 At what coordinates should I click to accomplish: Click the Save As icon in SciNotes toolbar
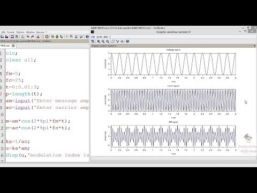(x=17, y=36)
